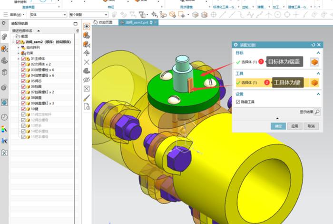Screen dimensions: 333x224
Task: Click the gear icon above left sidebar
Action: coord(4,23)
